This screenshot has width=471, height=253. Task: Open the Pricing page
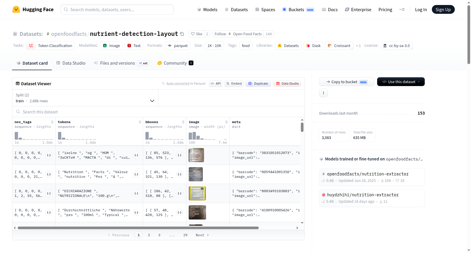point(385,9)
